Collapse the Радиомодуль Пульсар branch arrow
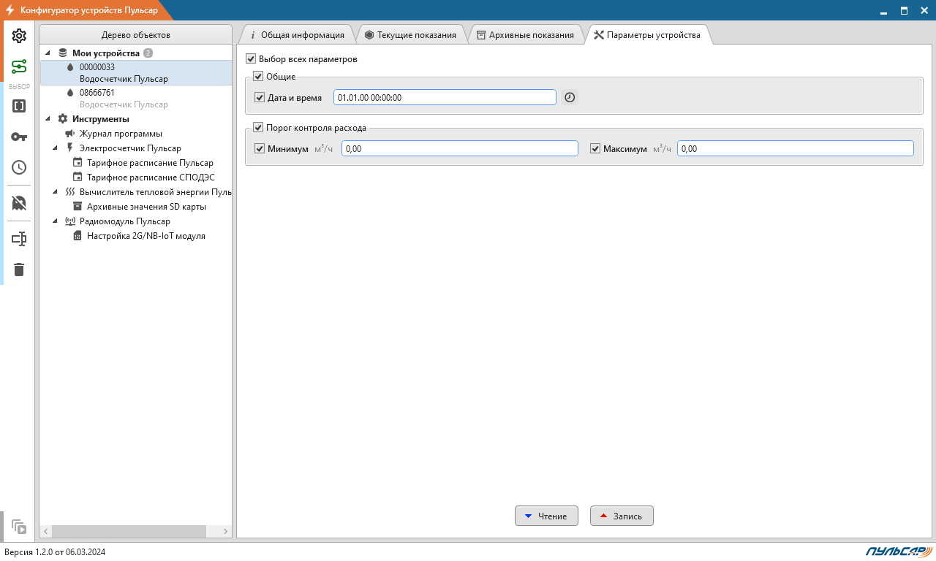 pos(56,221)
